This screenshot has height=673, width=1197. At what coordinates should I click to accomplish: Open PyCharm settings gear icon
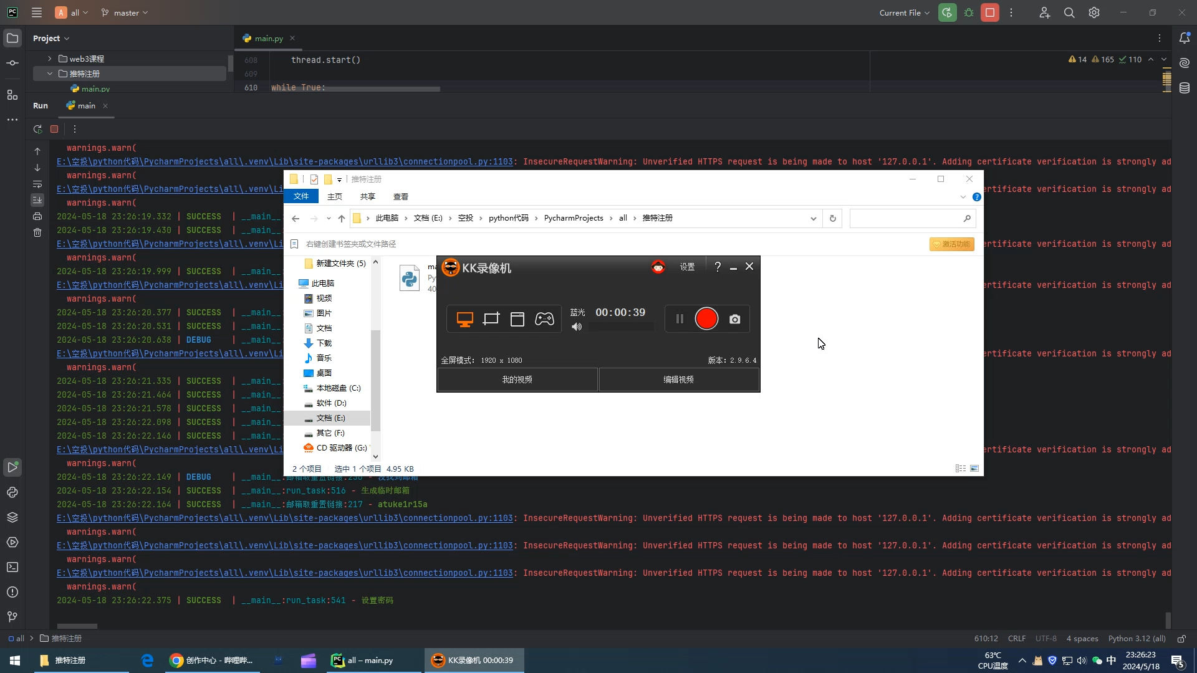[x=1094, y=12]
